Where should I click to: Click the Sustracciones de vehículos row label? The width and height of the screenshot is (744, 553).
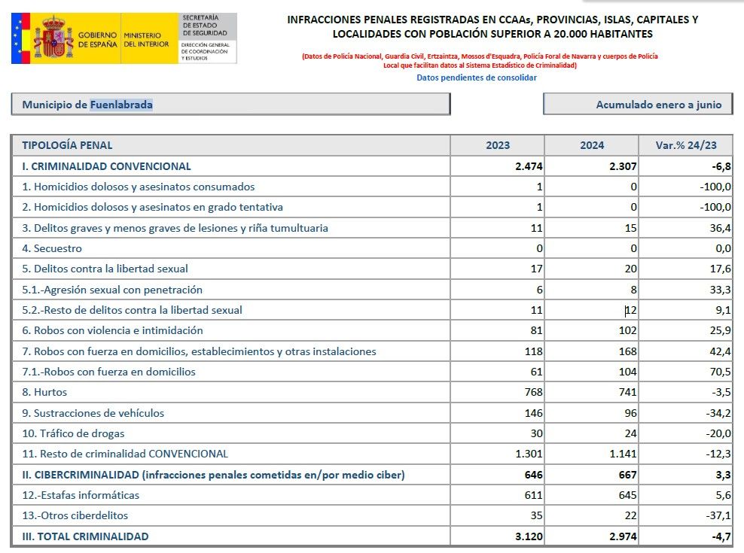pos(93,413)
